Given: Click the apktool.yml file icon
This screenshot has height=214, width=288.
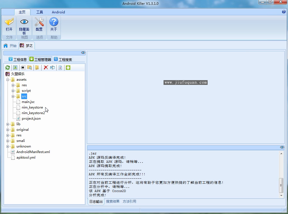Looking at the screenshot, I should 13,158.
